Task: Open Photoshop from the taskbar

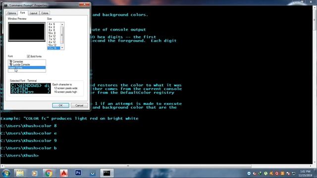Action: 78,173
